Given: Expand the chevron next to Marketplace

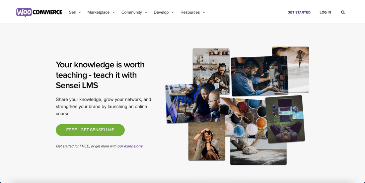Looking at the screenshot, I should (x=113, y=12).
